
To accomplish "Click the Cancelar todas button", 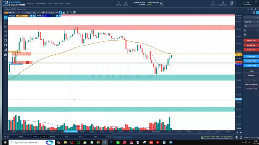I will pyautogui.click(x=251, y=89).
